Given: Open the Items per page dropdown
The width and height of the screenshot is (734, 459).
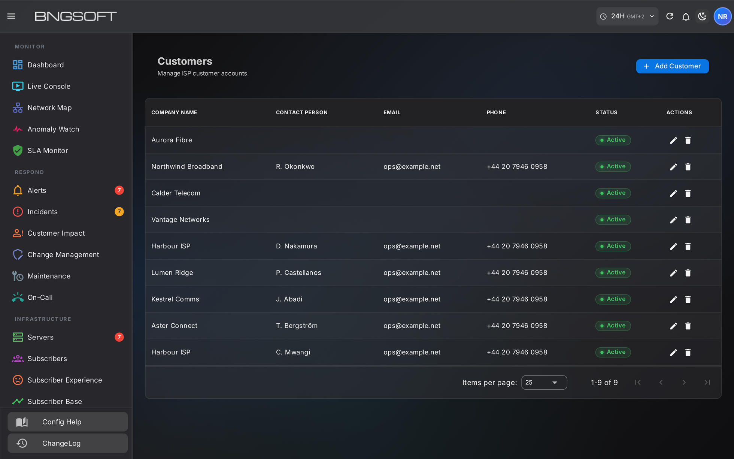Looking at the screenshot, I should [x=544, y=383].
